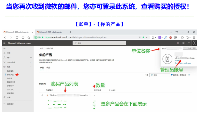Image resolution: width=205 pixels, height=113 pixels.
Task: Click the admin center top search box
Action: click(x=99, y=43)
